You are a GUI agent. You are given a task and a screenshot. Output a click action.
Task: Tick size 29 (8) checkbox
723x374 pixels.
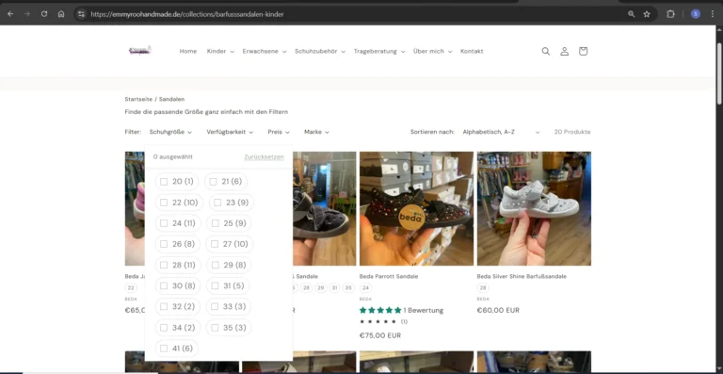[215, 265]
